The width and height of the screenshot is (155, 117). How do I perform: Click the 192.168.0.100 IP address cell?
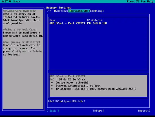(x=97, y=23)
